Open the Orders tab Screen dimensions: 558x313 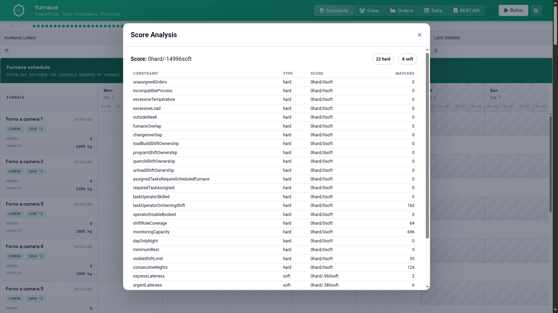tap(401, 10)
